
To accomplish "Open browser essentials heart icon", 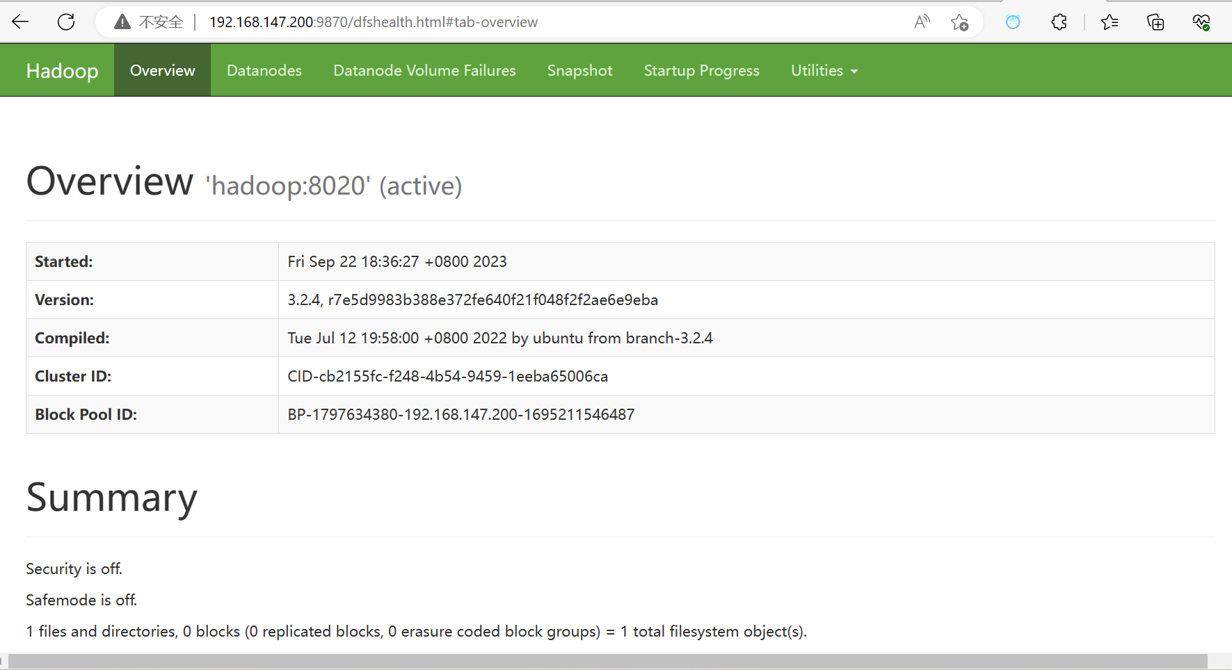I will [1201, 22].
